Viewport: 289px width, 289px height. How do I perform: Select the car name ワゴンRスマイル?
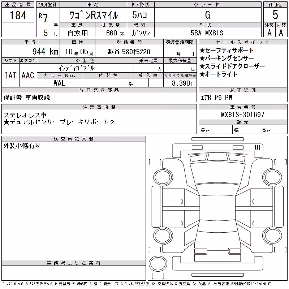pos(94,15)
